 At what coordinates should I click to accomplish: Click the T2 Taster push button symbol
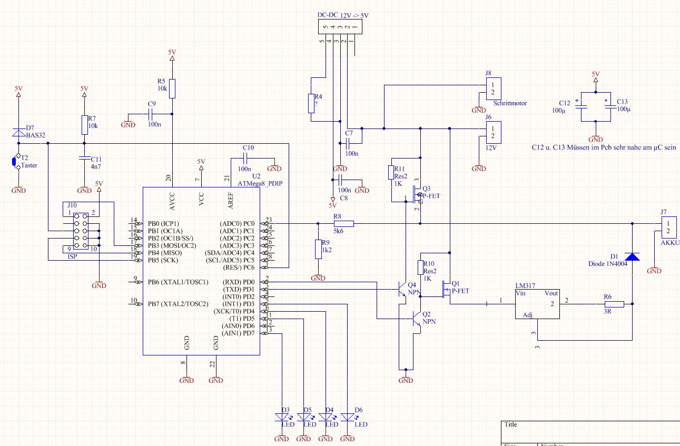(14, 162)
